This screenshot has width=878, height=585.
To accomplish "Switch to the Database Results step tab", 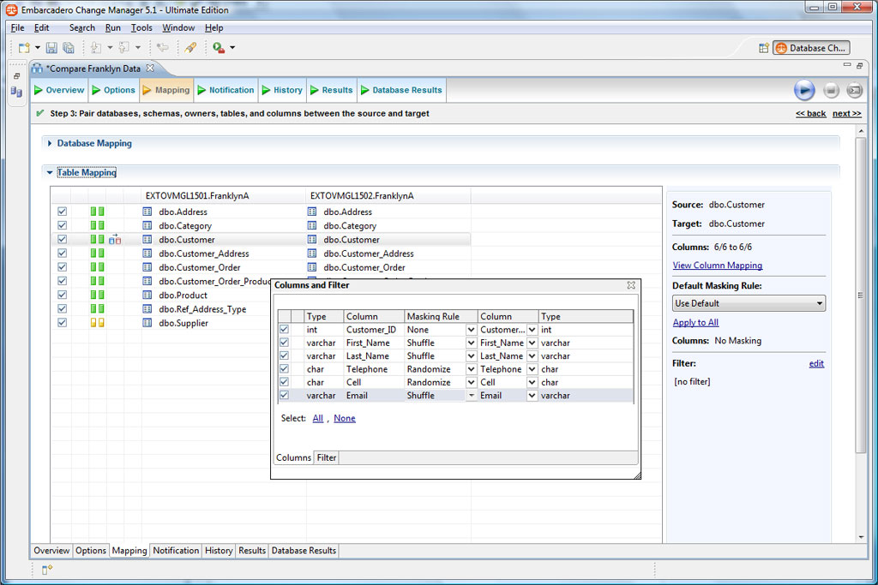I will tap(401, 90).
